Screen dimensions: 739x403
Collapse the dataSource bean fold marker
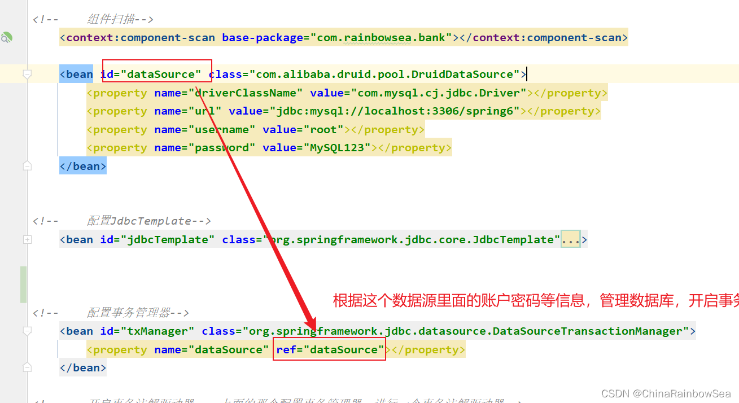pyautogui.click(x=27, y=74)
